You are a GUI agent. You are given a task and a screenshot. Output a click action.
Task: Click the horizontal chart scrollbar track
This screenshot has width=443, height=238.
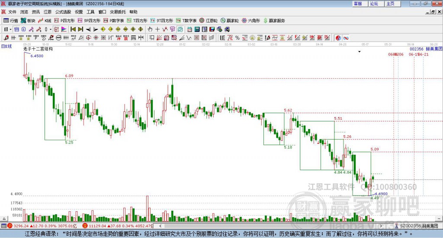pyautogui.click(x=271, y=226)
